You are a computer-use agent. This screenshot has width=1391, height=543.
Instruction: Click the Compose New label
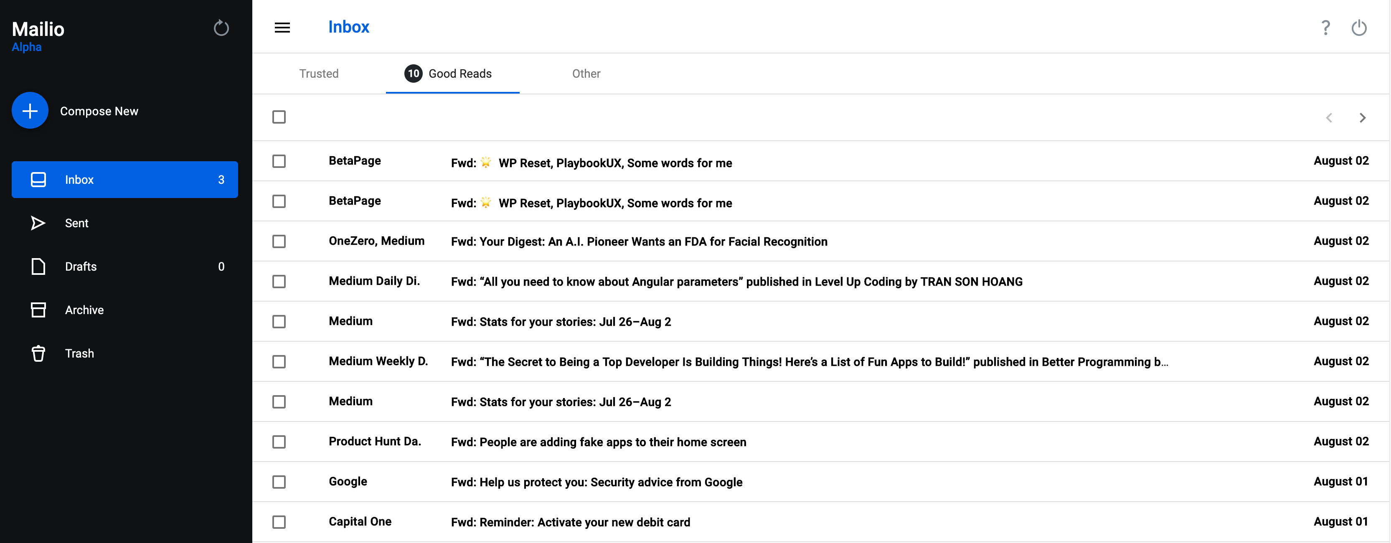click(x=99, y=111)
